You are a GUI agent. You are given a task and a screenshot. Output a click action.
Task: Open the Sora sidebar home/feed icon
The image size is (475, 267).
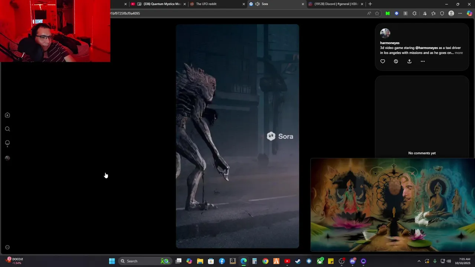7,115
